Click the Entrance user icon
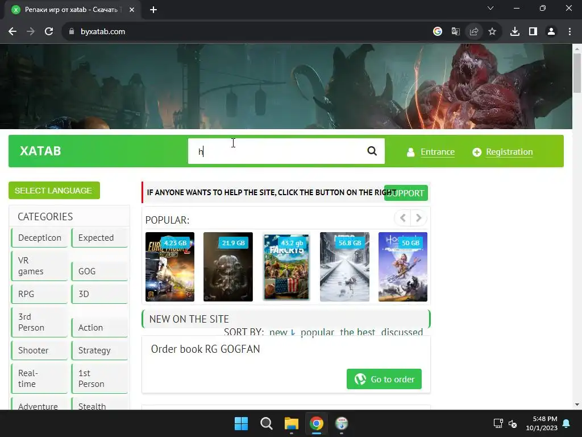Viewport: 582px width, 437px height. point(410,152)
